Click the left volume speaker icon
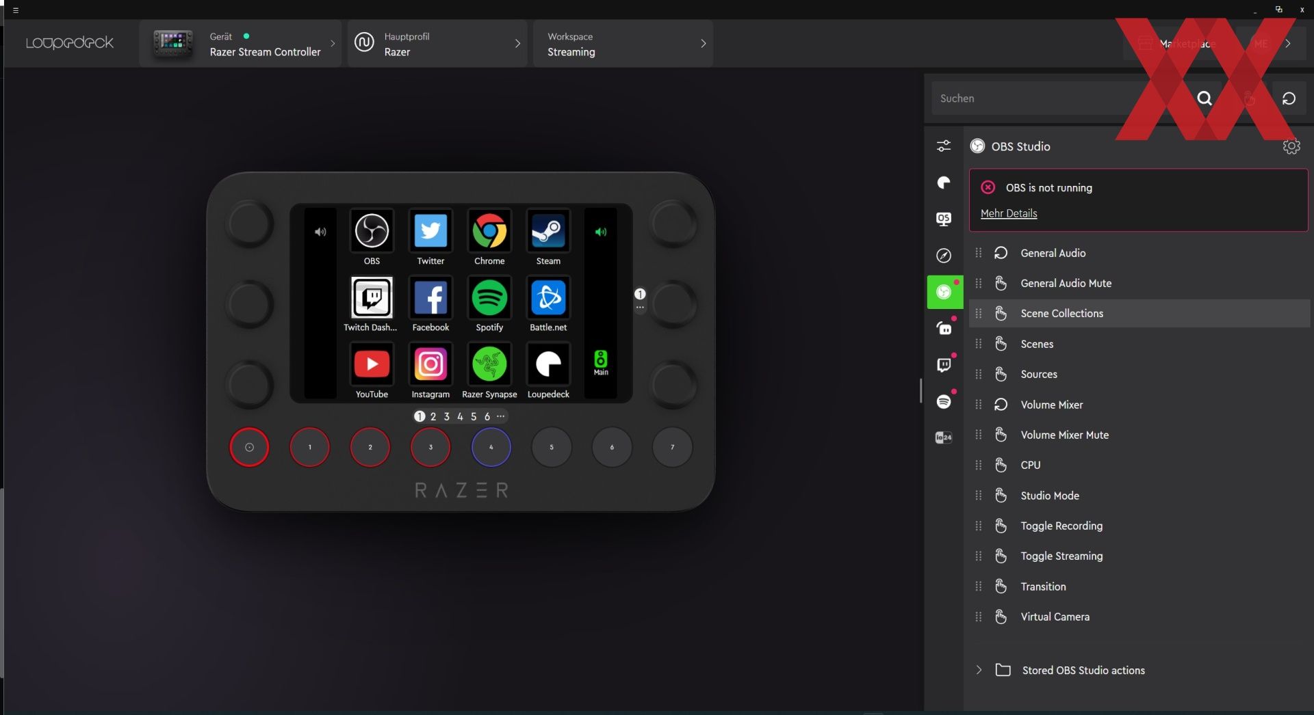 click(x=320, y=232)
